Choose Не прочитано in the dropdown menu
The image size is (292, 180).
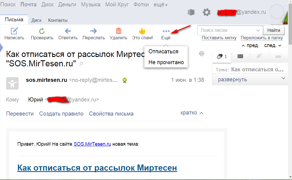[166, 62]
